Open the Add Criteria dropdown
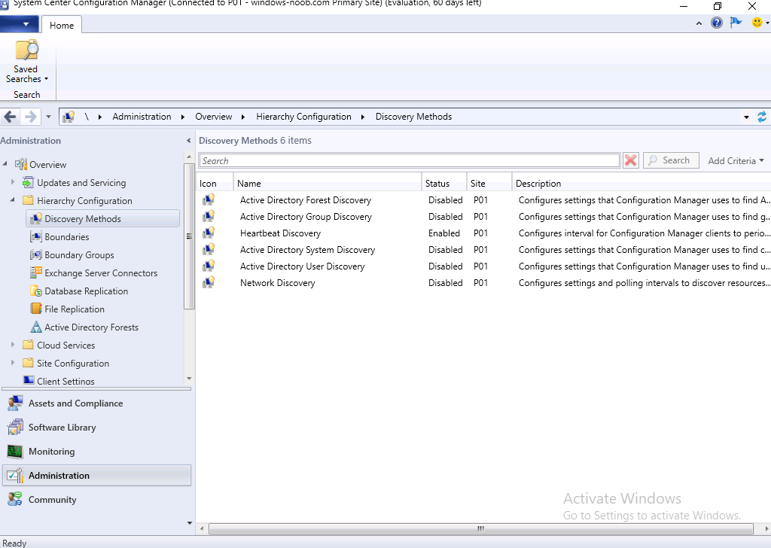 736,161
